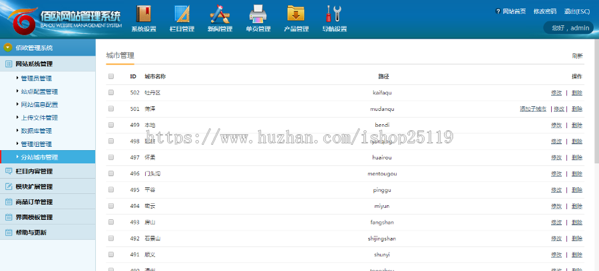Open 单页管理 printer icon
The width and height of the screenshot is (599, 271).
point(258,14)
